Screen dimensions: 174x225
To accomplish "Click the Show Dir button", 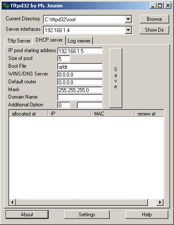I will point(154,30).
